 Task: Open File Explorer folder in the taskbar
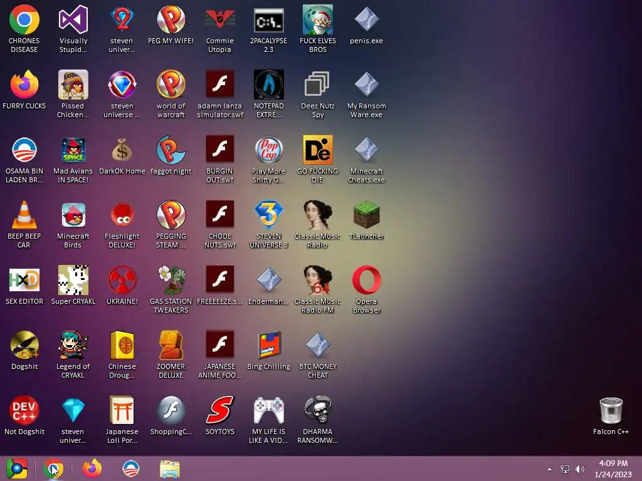coord(169,469)
